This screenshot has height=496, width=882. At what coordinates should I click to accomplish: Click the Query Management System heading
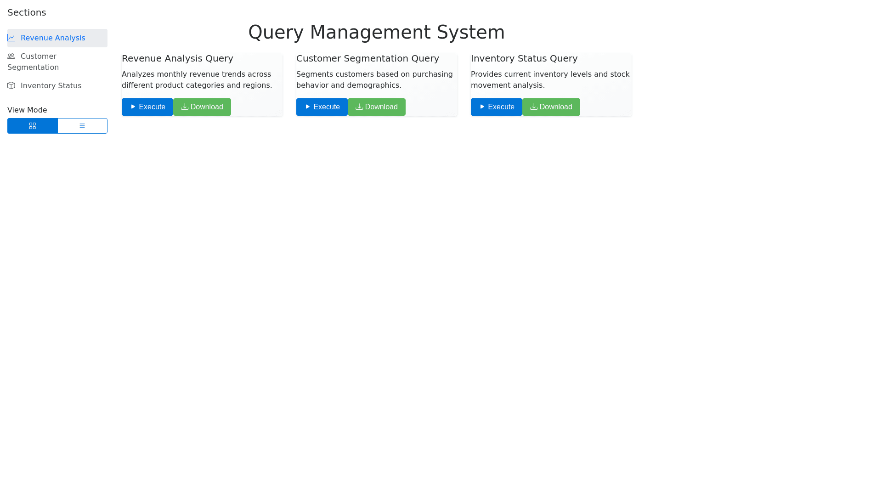[x=376, y=32]
